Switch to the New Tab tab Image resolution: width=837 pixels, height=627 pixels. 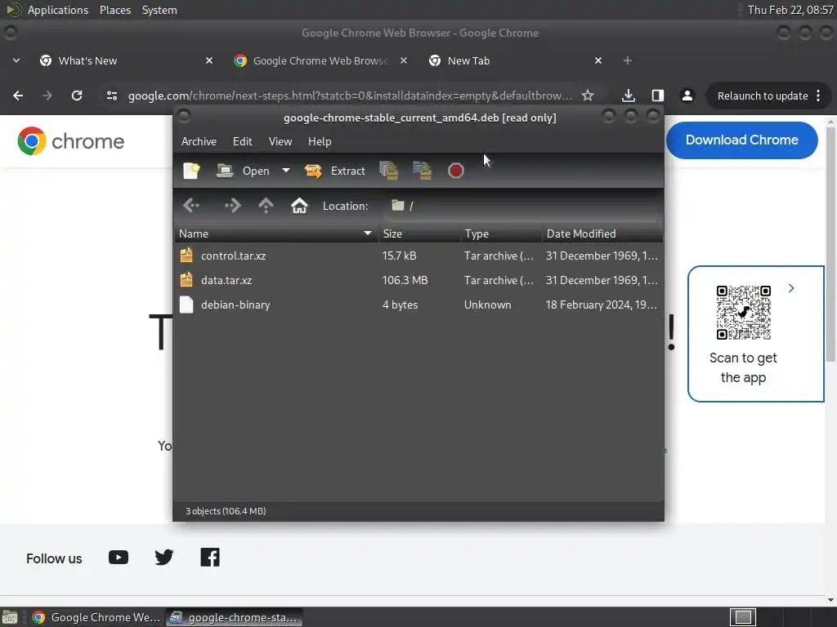point(517,60)
